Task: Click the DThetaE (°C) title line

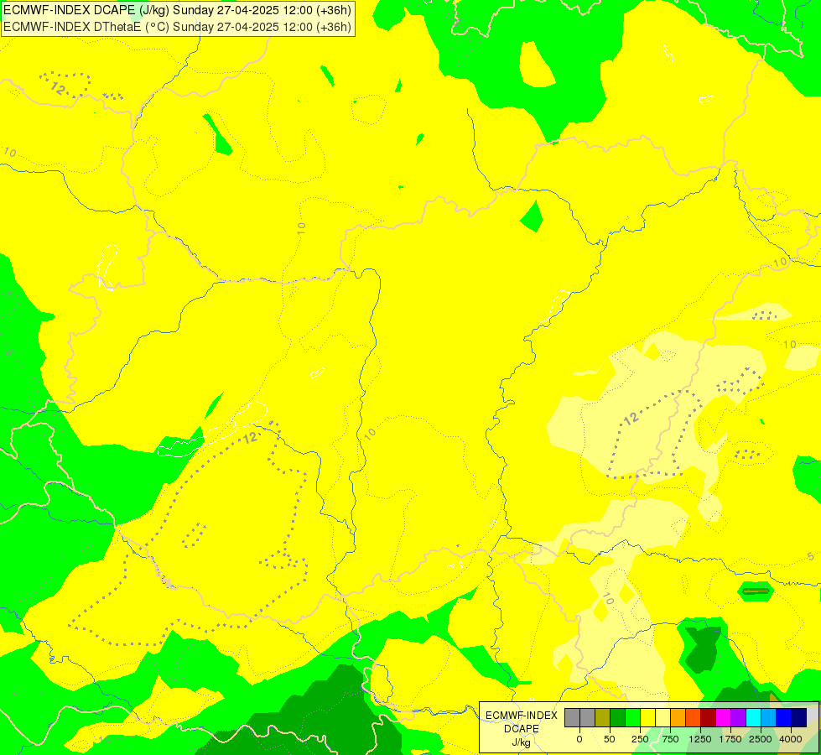Action: (177, 27)
